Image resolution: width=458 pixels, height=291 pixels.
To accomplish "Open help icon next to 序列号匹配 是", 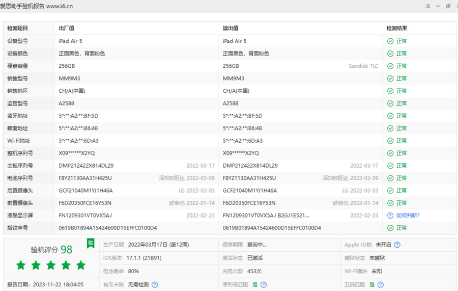I will 264,284.
